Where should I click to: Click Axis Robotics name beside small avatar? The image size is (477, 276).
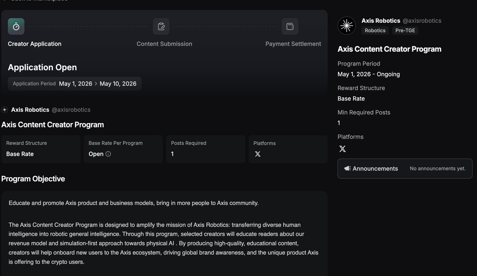tap(30, 110)
